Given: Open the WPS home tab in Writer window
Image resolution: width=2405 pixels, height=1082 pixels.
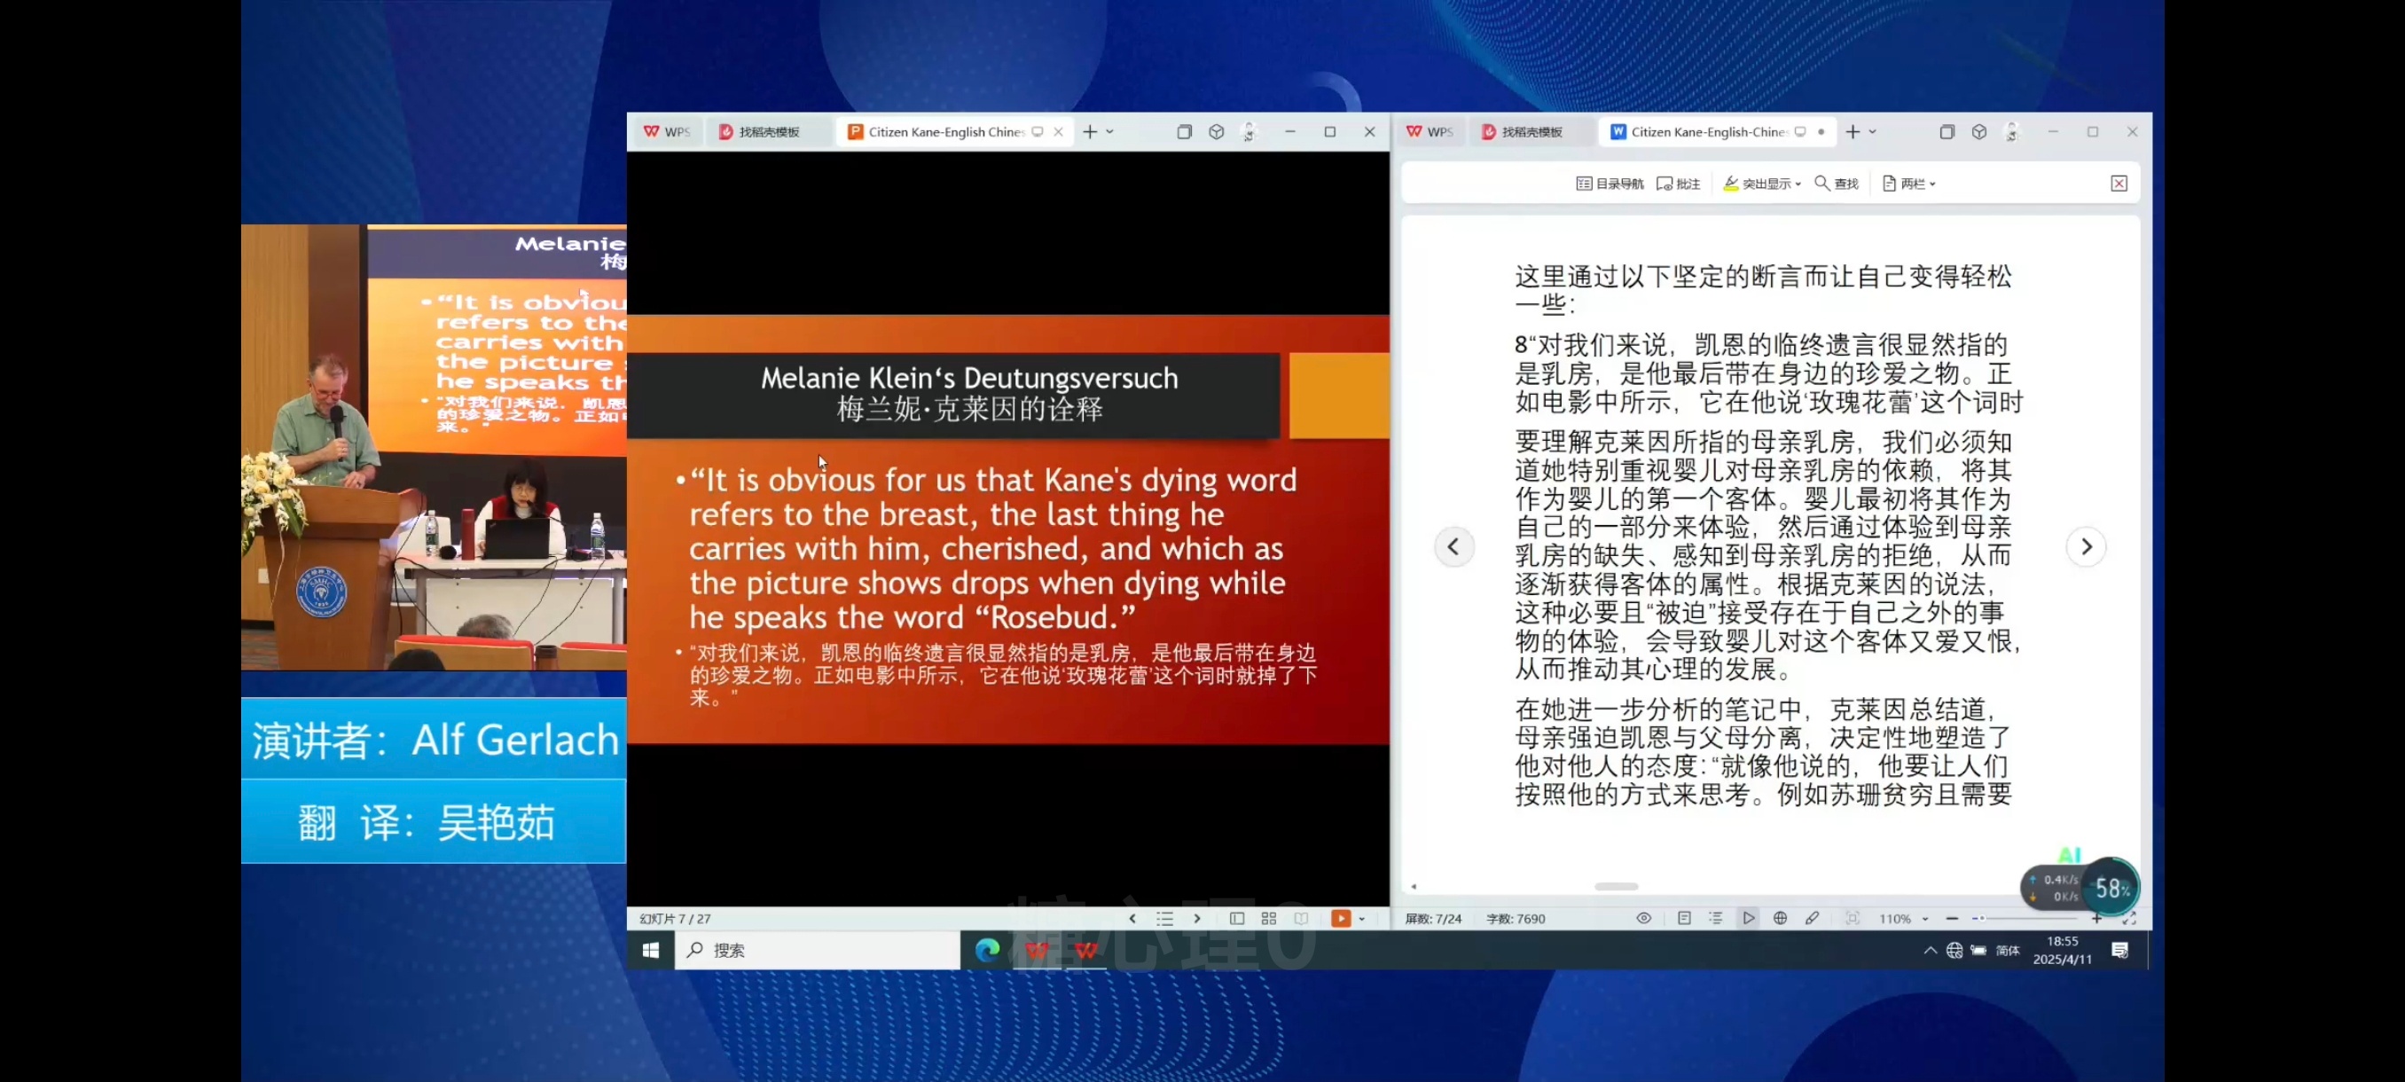Looking at the screenshot, I should (1430, 131).
